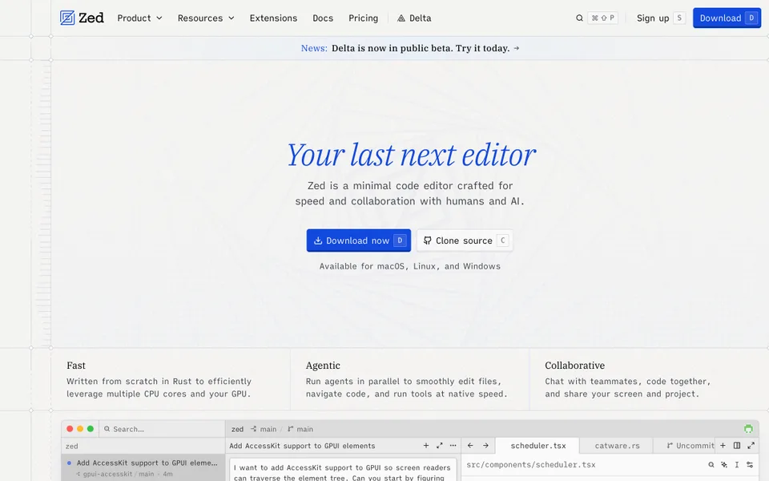This screenshot has width=769, height=481.
Task: Click the split pane icon in the tab bar
Action: pos(737,446)
